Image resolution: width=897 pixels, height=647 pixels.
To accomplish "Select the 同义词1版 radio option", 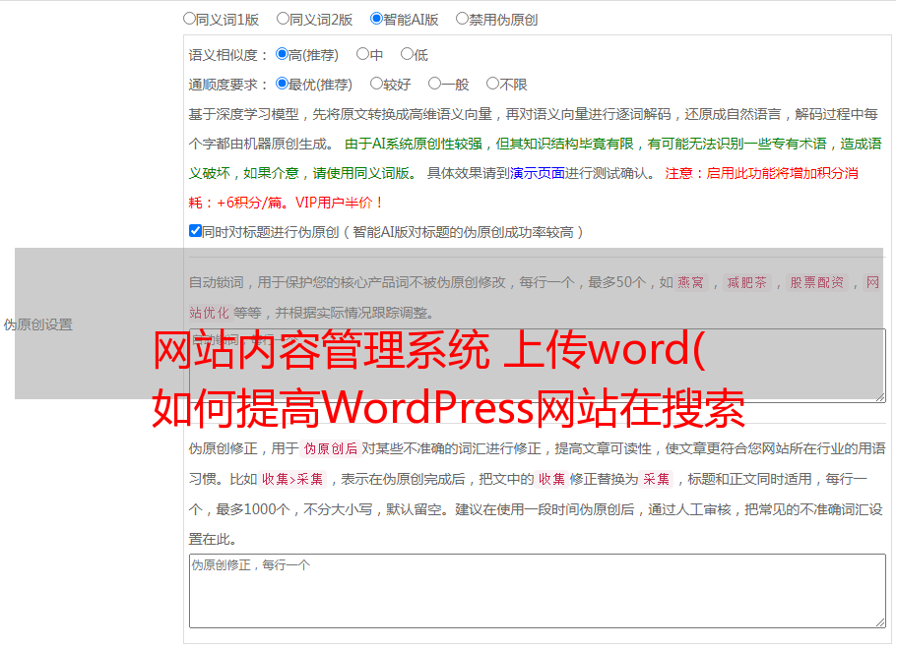I will pos(189,19).
